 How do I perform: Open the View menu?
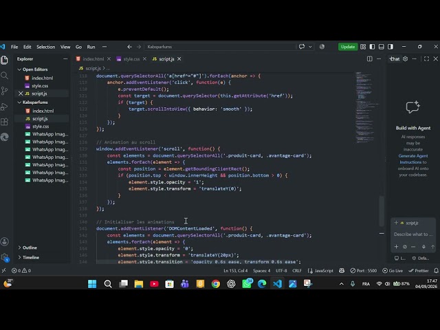coord(65,47)
